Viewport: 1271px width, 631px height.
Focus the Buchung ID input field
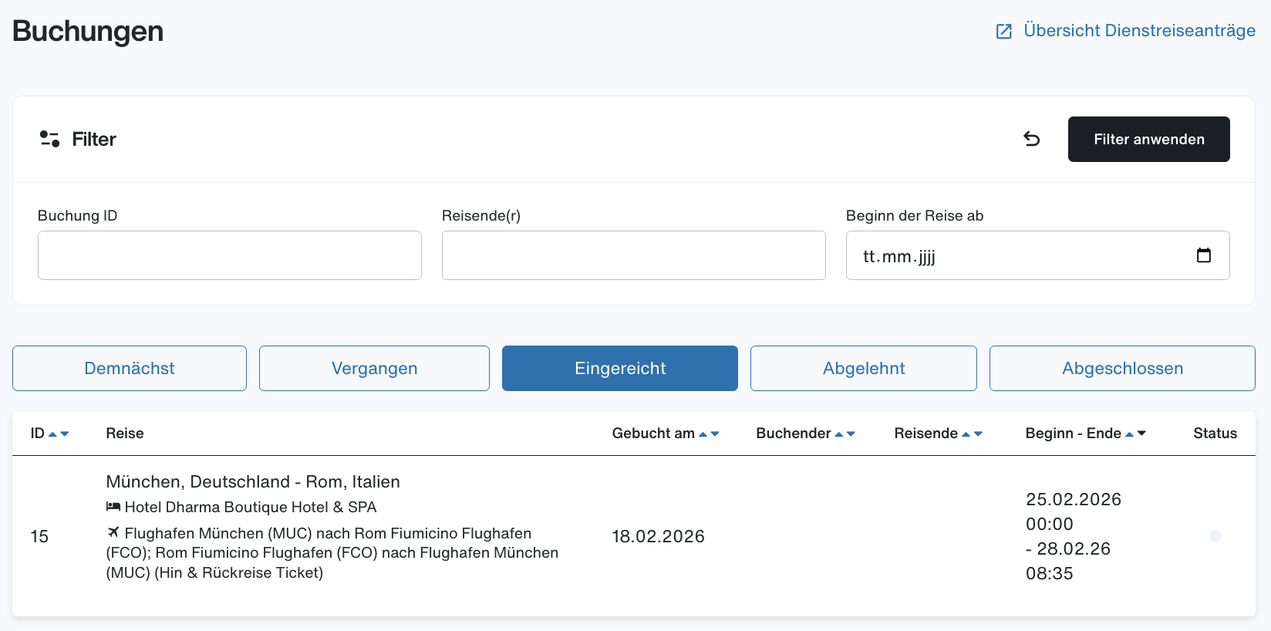pos(230,255)
